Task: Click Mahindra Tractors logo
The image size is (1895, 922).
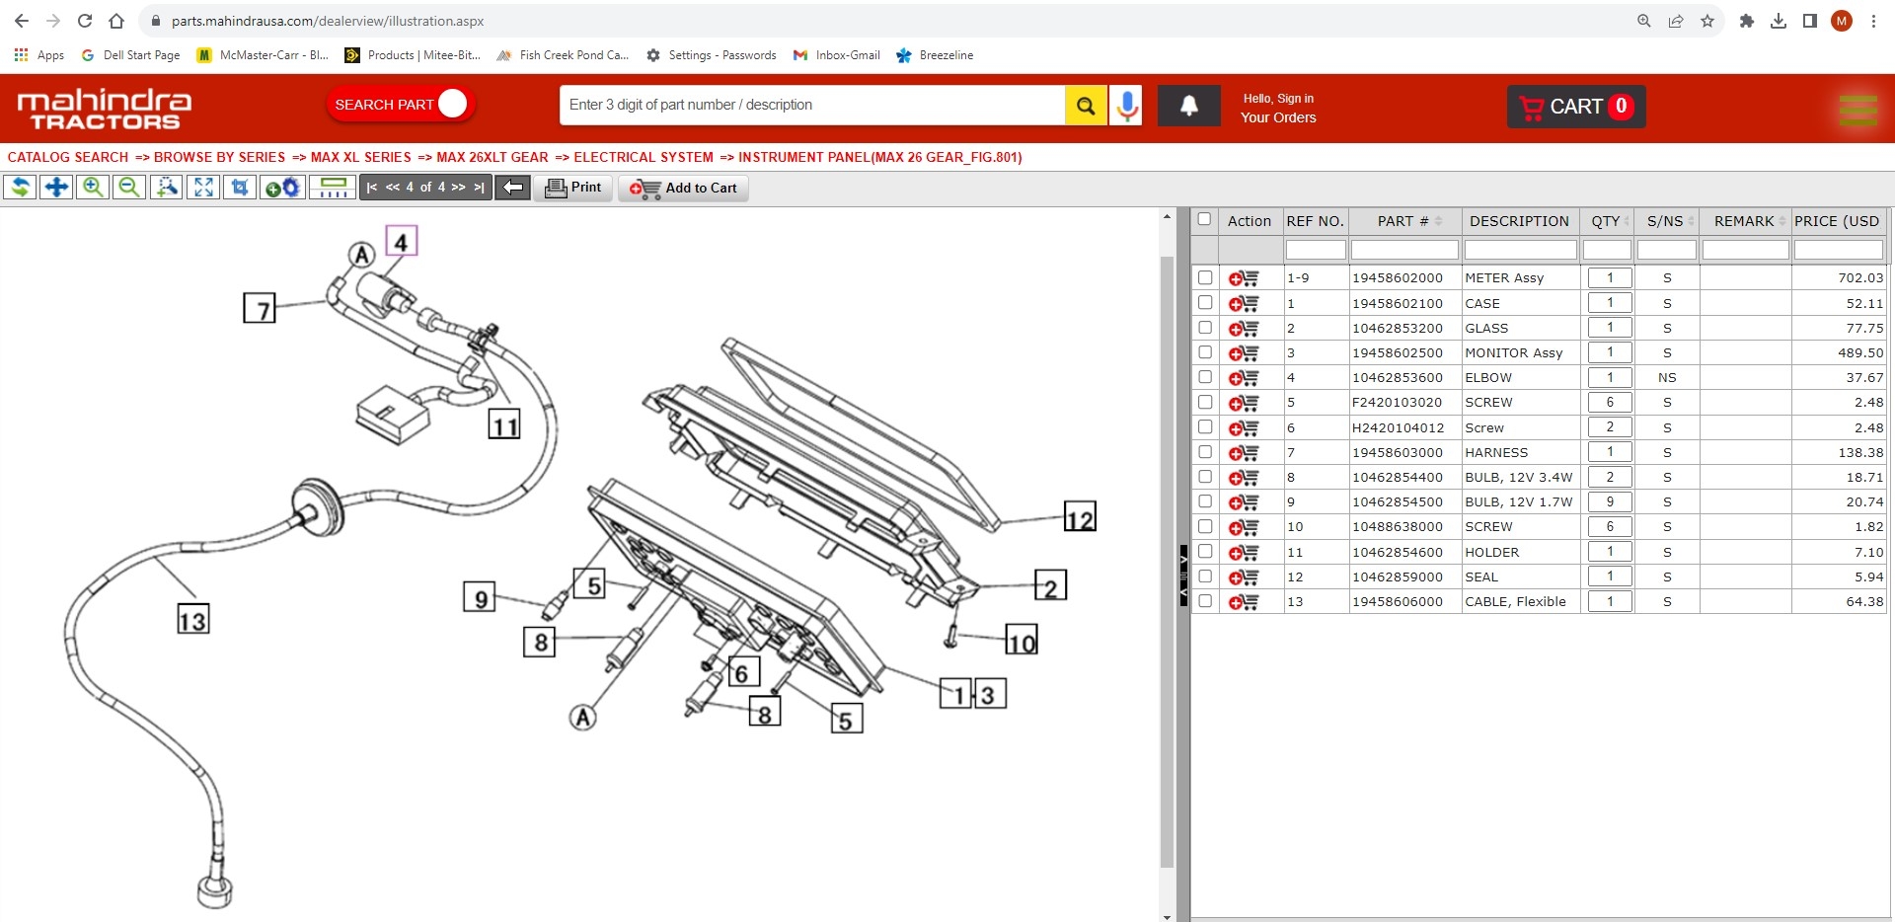Action: [105, 109]
